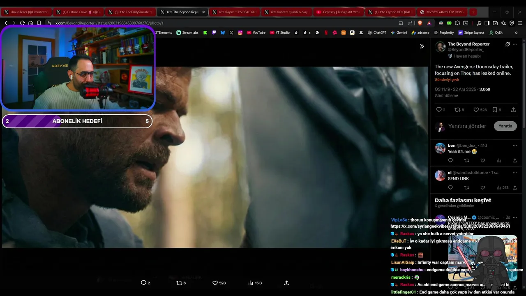
Task: Open the Grok icon beside post header
Action: tap(508, 44)
